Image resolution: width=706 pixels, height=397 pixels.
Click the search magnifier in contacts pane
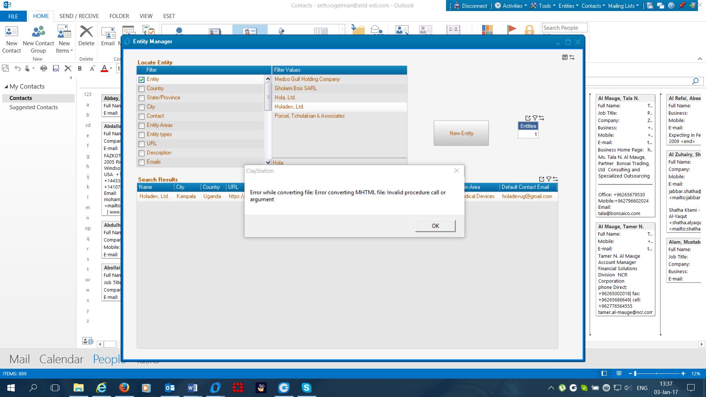(695, 81)
